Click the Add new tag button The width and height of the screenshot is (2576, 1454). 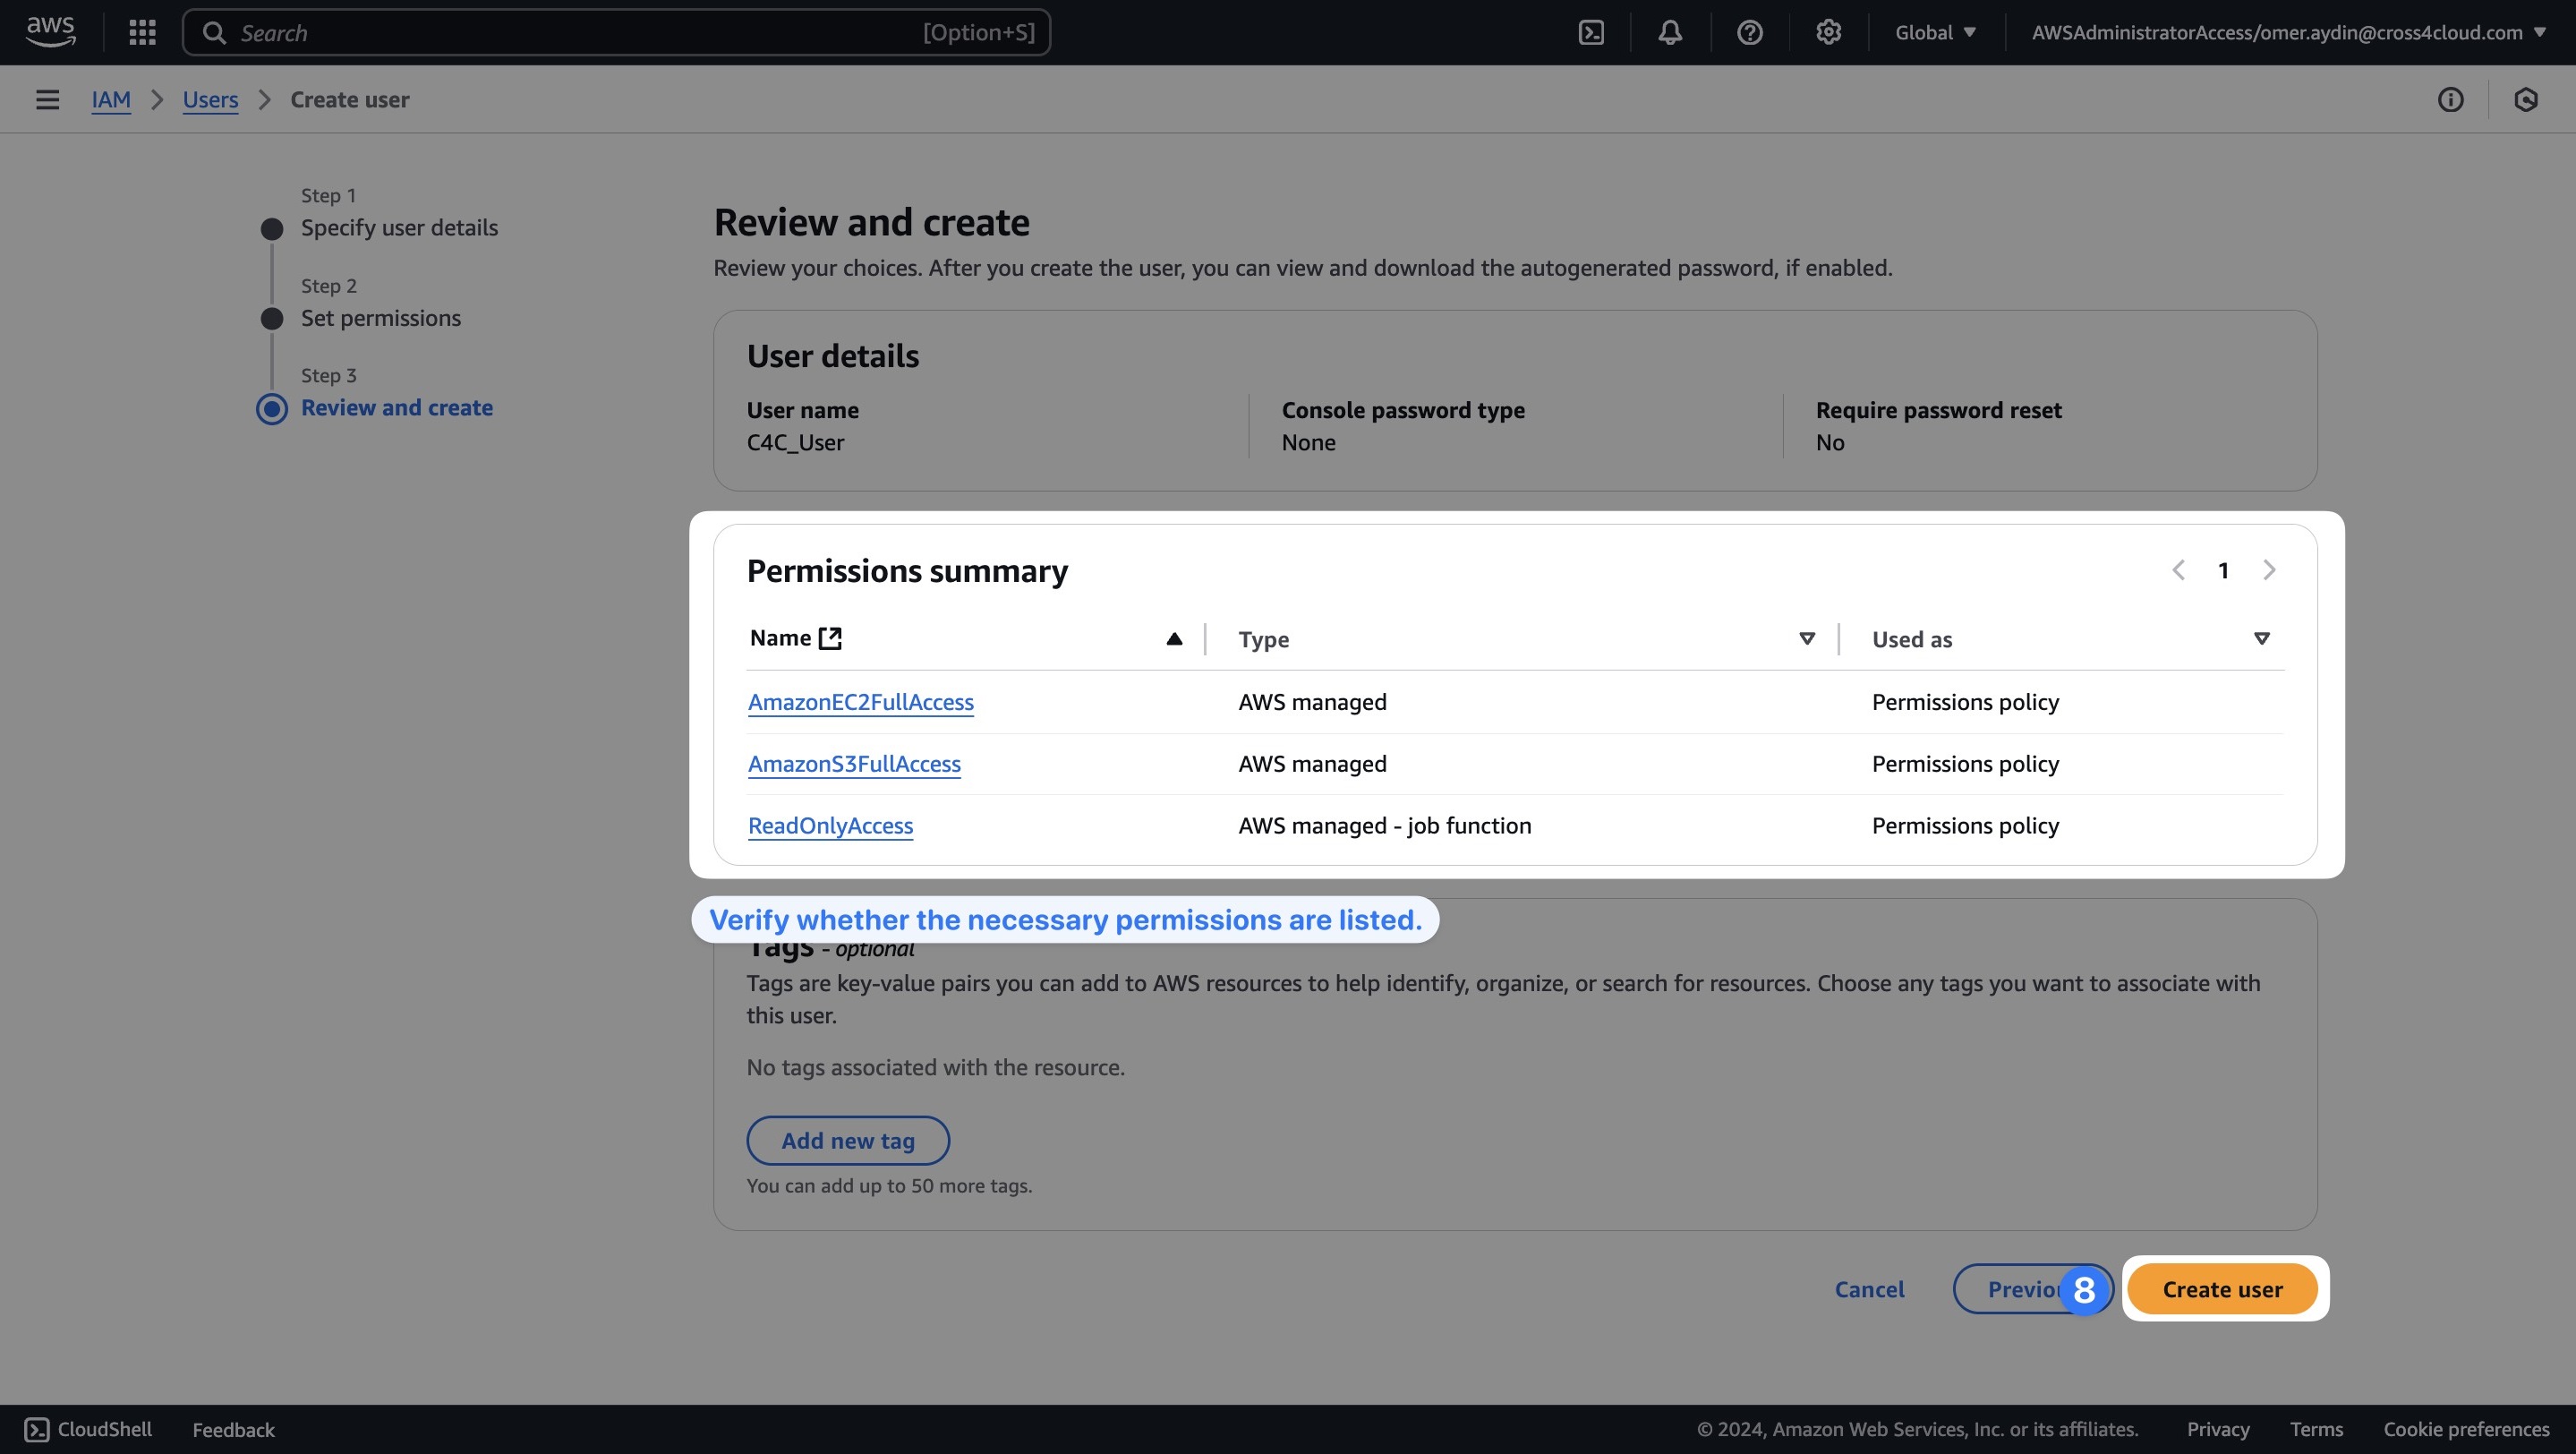pos(846,1139)
